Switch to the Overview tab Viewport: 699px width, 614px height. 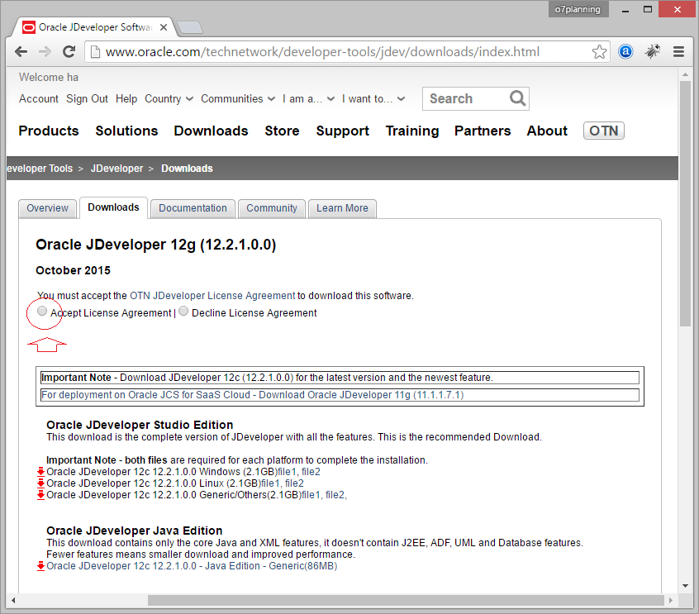pos(48,208)
